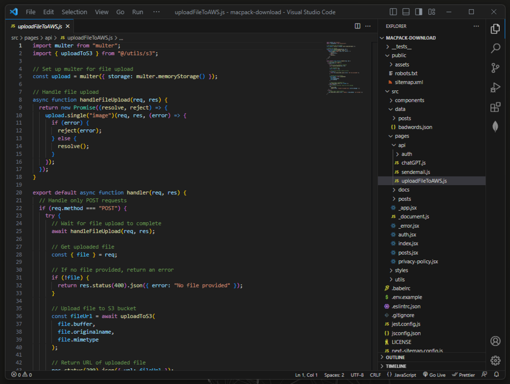The height and width of the screenshot is (384, 510).
Task: Open Run and Debug view
Action: (x=495, y=88)
